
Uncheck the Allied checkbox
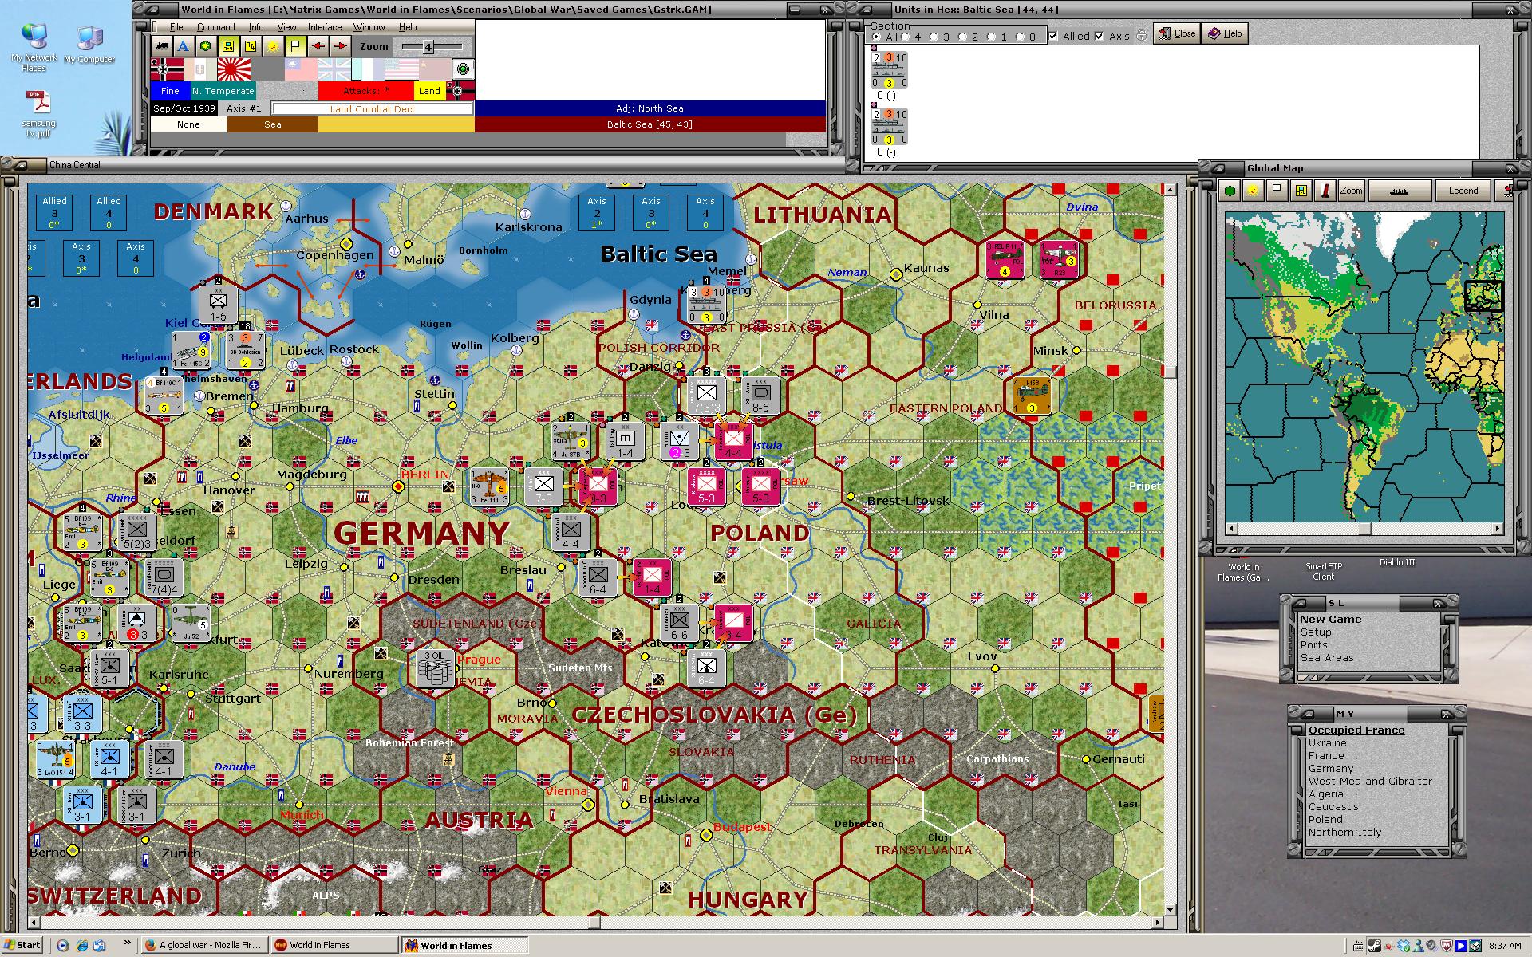(x=1053, y=36)
